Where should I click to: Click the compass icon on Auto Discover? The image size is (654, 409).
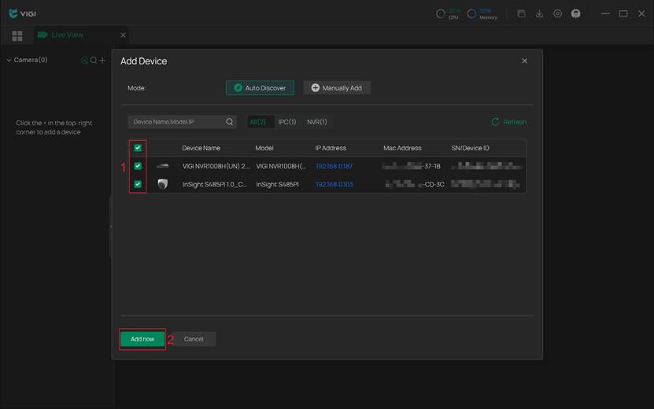238,88
